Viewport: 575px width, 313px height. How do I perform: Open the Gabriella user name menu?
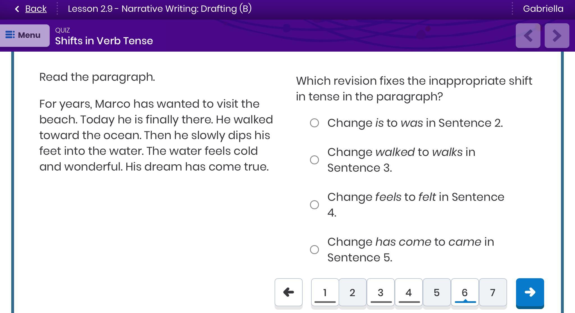[x=543, y=9]
